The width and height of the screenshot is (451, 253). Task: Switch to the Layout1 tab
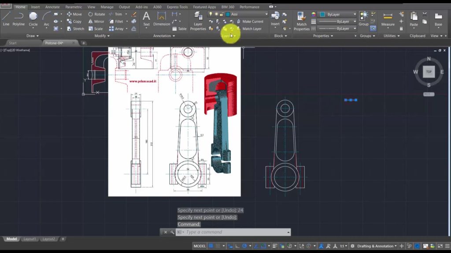30,239
